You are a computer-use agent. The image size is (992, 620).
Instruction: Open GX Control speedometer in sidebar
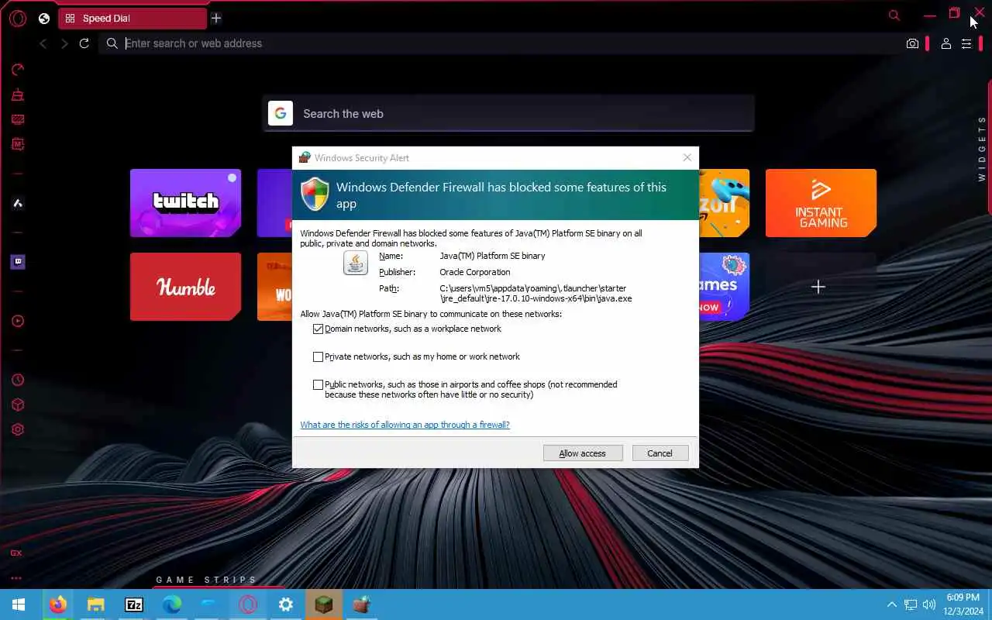[18, 70]
